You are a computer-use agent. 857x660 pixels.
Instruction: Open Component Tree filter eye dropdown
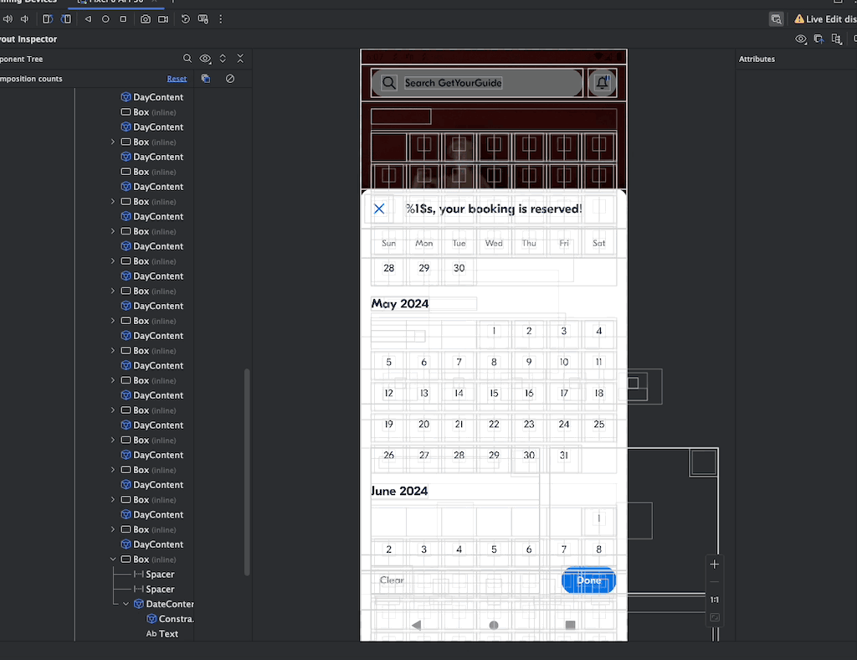pyautogui.click(x=206, y=59)
